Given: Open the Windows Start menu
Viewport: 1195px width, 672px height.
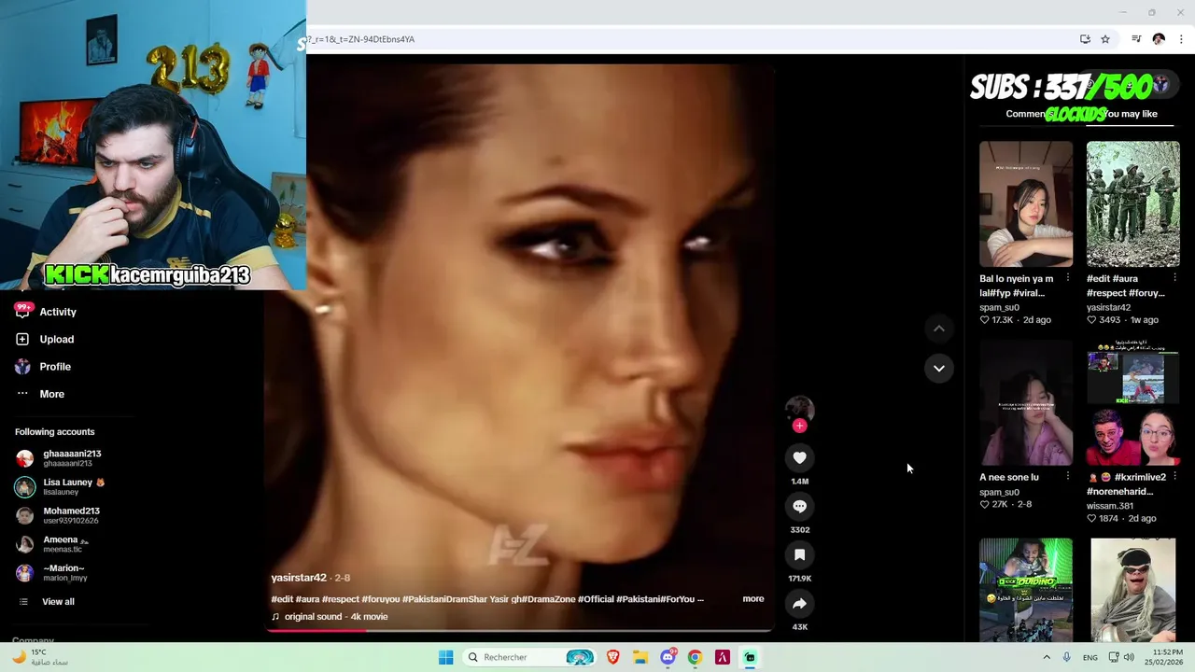Looking at the screenshot, I should pos(446,657).
